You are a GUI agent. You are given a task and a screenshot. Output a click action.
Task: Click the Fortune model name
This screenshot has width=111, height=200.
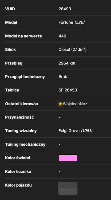[66, 22]
